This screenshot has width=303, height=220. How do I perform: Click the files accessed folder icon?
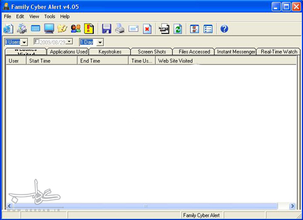[62, 28]
